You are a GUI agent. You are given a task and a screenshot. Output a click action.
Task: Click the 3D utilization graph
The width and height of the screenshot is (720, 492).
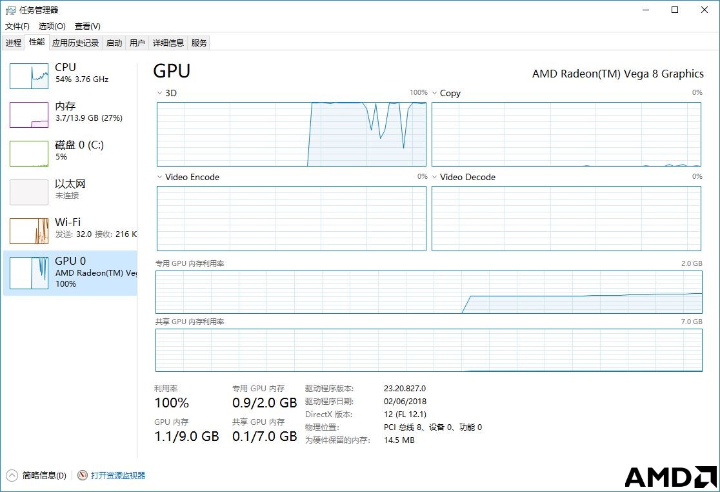[x=292, y=134]
